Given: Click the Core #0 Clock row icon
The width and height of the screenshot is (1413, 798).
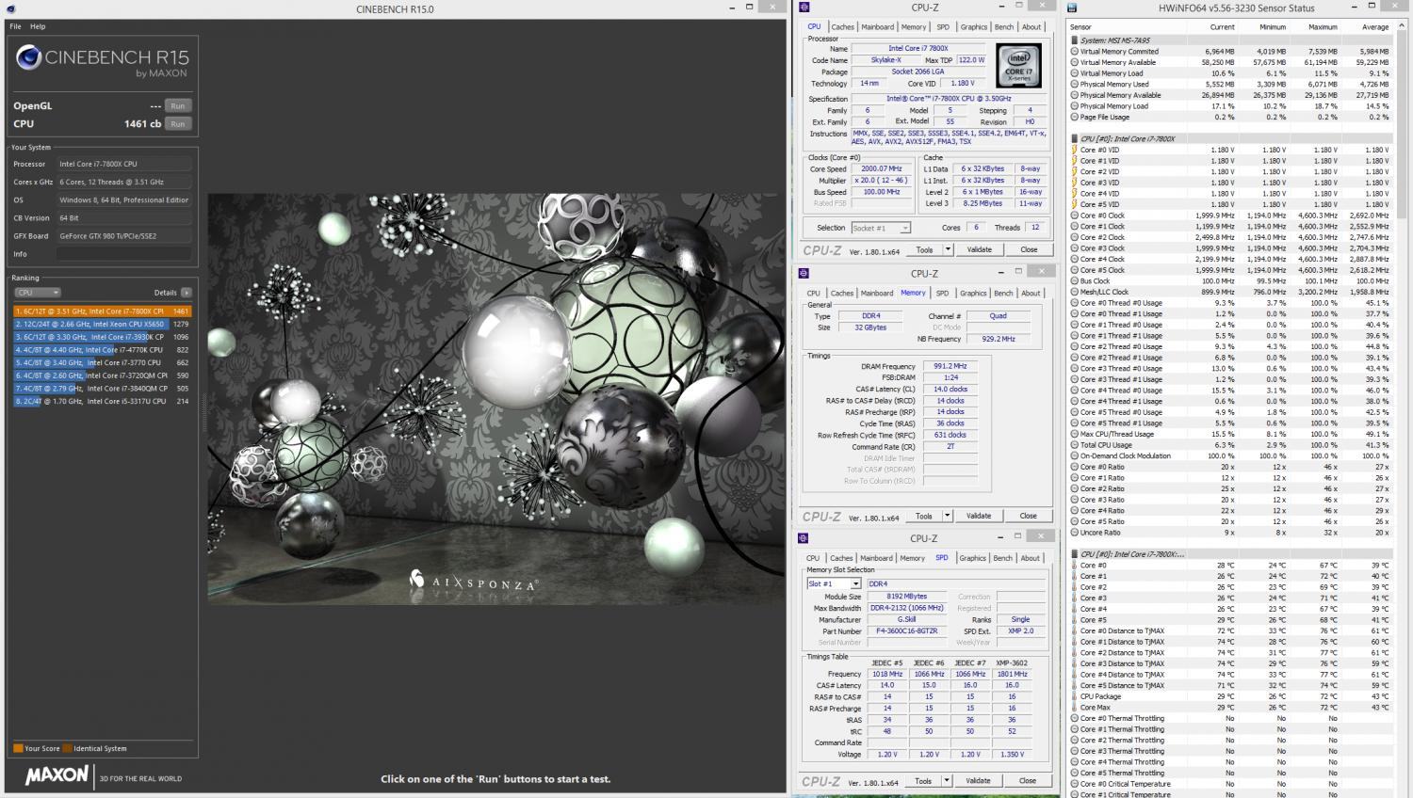Looking at the screenshot, I should point(1075,215).
